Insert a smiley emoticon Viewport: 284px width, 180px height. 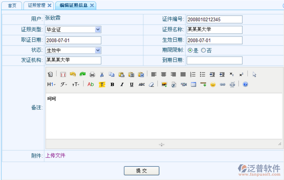coord(213,84)
